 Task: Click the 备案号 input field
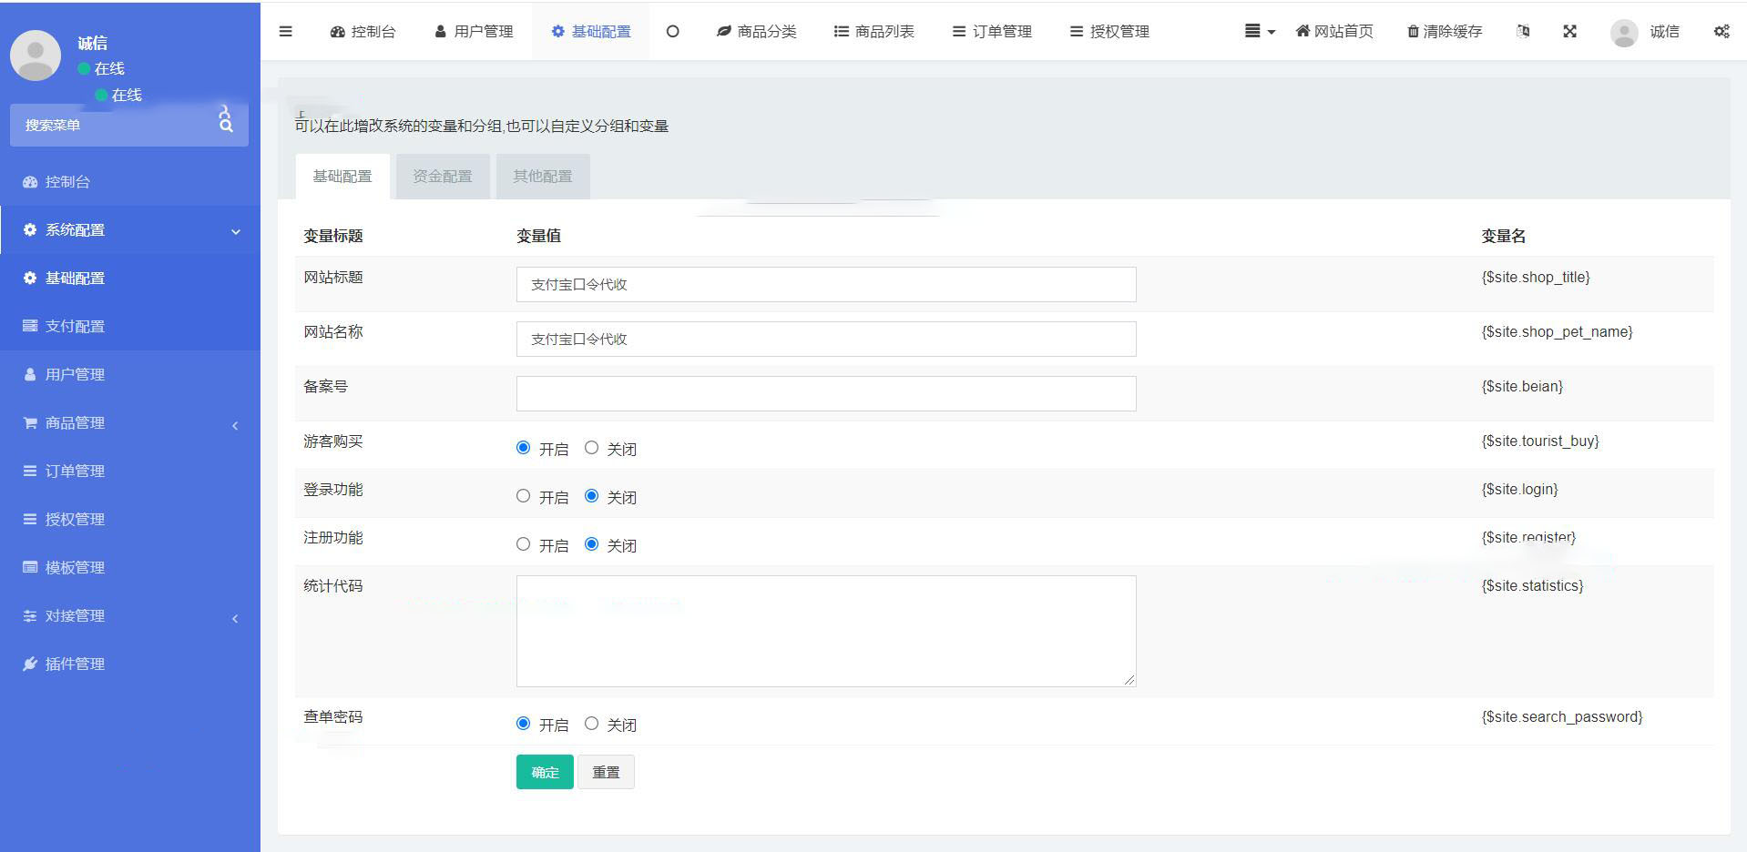pyautogui.click(x=826, y=393)
